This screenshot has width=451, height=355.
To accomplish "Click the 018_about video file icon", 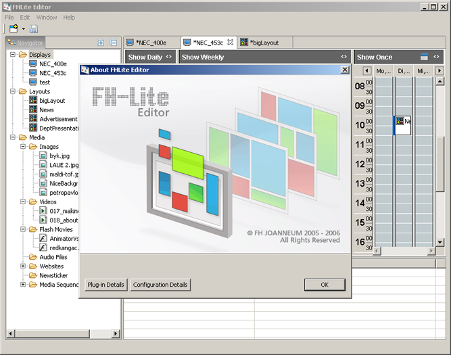I will [43, 220].
